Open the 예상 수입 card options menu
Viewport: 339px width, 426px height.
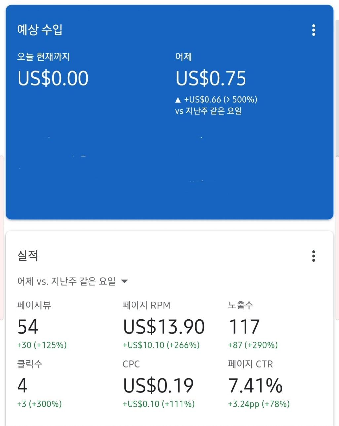pyautogui.click(x=313, y=30)
